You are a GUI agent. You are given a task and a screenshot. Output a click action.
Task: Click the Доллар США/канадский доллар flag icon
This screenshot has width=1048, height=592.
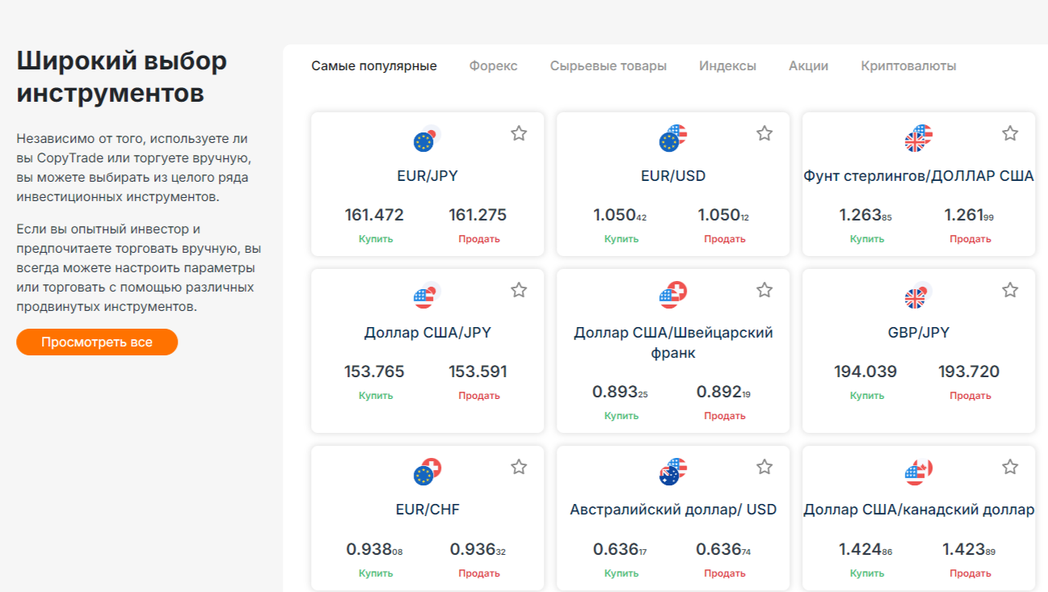[x=919, y=472]
